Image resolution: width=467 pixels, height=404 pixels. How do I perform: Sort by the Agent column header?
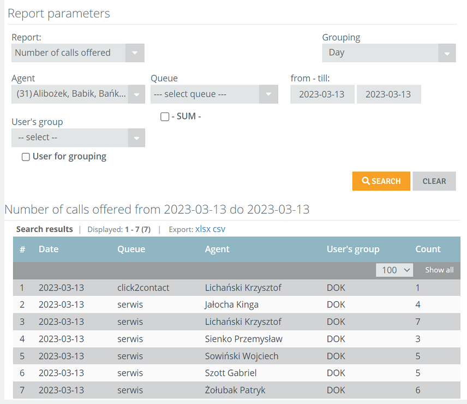click(x=217, y=249)
